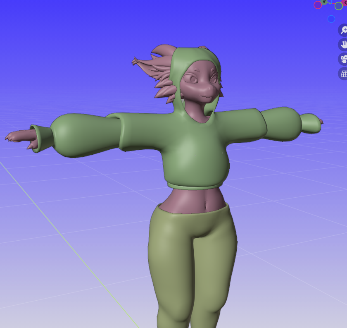Click the zoom magnifier viewport button
This screenshot has width=347, height=328.
pyautogui.click(x=343, y=30)
